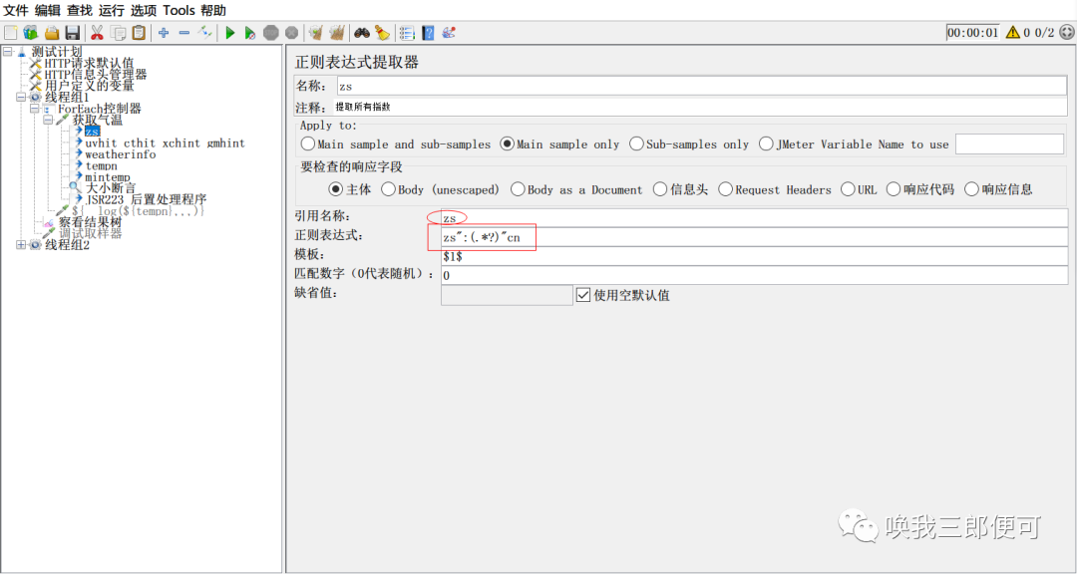
Task: Select Main sample and sub-samples radio
Action: click(308, 144)
